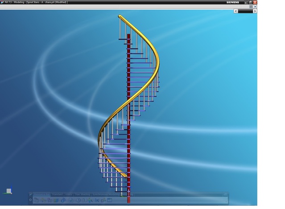Click the grey square icon beside full screen button
Image resolution: width=285 pixels, height=209 pixels.
click(251, 7)
